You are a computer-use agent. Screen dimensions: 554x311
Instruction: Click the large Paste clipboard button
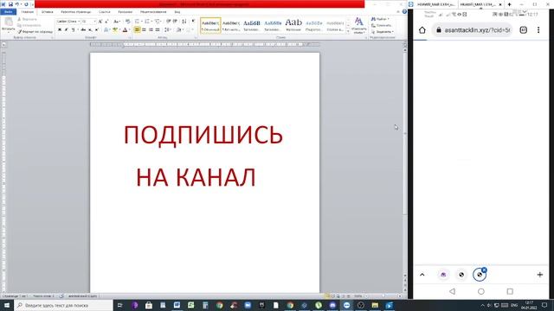(x=8, y=25)
